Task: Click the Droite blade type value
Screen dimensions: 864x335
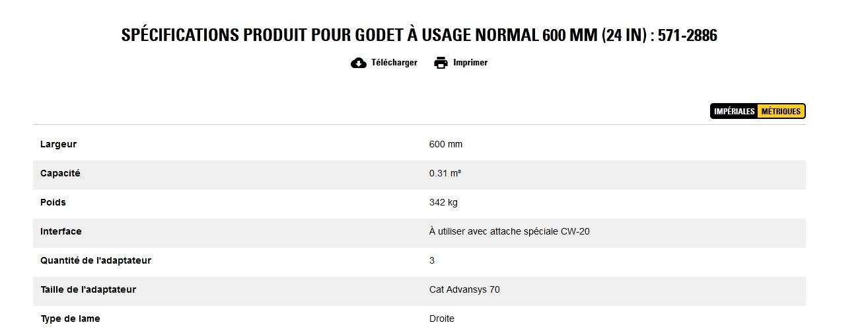Action: coord(442,318)
